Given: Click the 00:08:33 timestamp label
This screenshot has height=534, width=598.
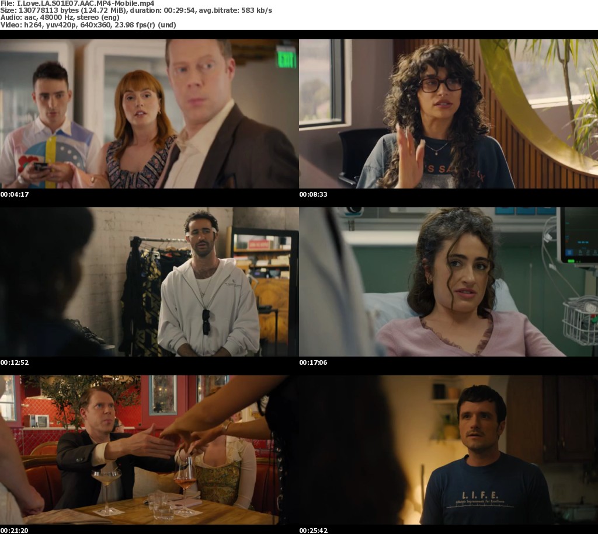Looking at the screenshot, I should tap(314, 194).
